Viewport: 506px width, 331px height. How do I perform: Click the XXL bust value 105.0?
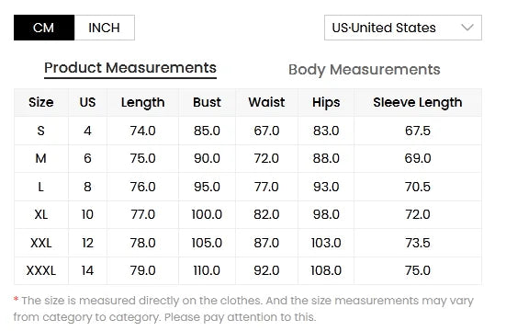[207, 243]
